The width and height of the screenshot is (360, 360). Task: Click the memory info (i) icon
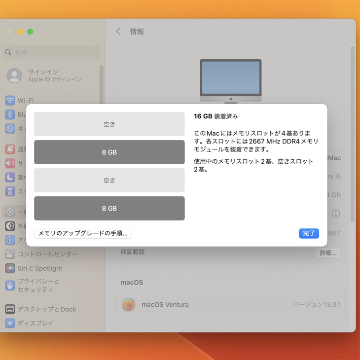(336, 214)
